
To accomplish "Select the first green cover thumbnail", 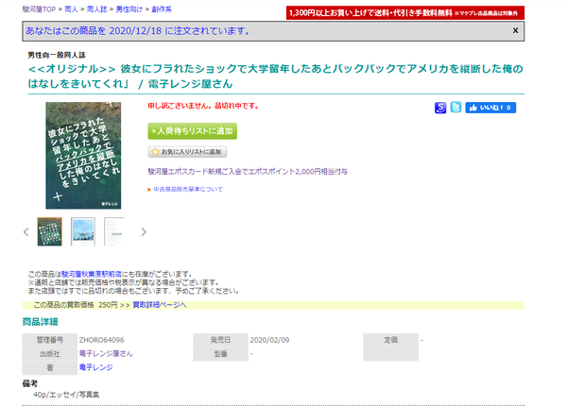I will [x=49, y=231].
